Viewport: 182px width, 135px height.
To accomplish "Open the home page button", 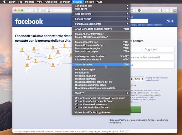I will coord(49,10).
